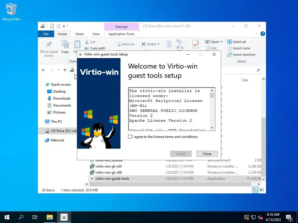Open Task View in taskbar
Viewport: 298px width, 223px height.
(35, 217)
